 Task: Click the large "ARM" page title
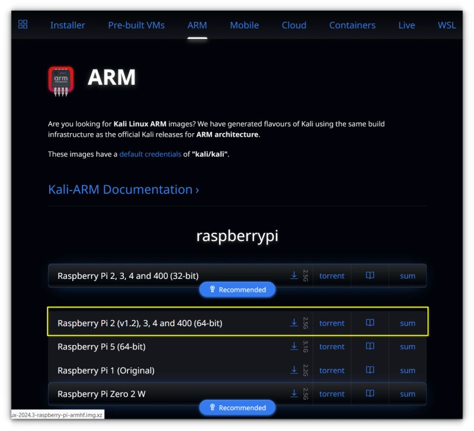pos(111,78)
